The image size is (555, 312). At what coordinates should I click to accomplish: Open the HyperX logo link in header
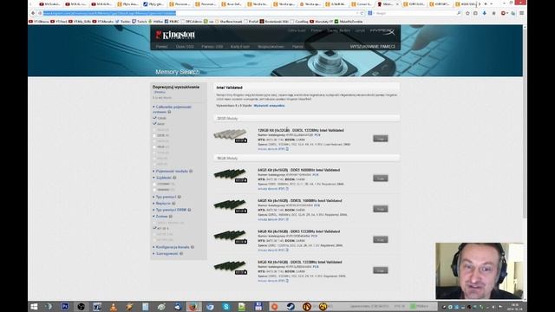pyautogui.click(x=382, y=31)
